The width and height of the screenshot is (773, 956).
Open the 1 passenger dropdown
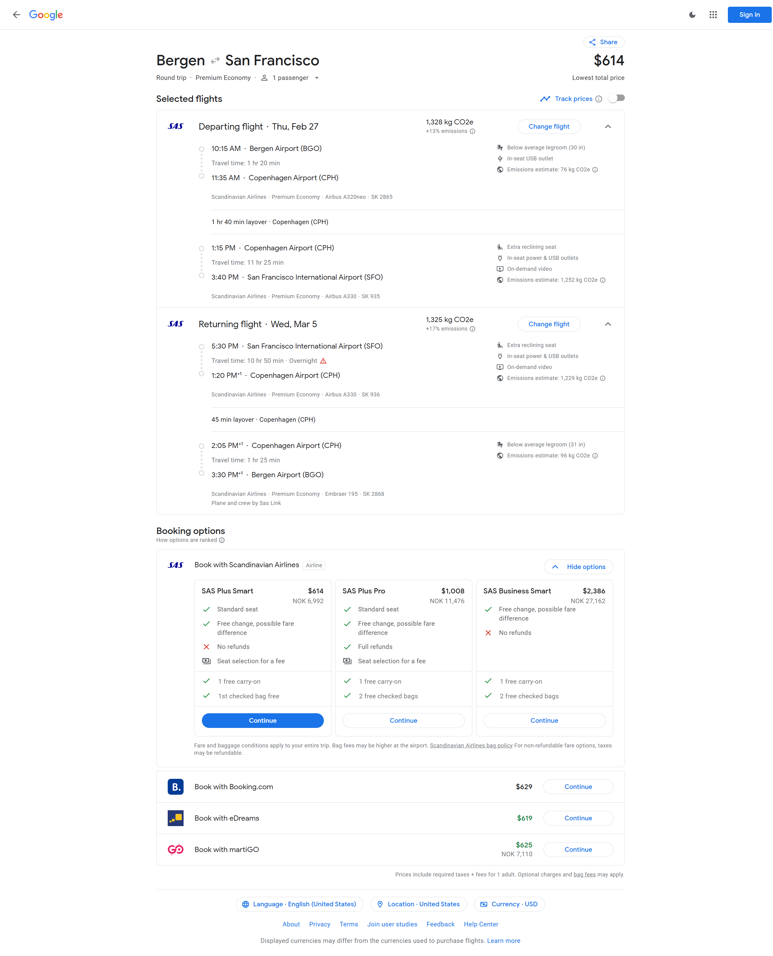tap(291, 78)
